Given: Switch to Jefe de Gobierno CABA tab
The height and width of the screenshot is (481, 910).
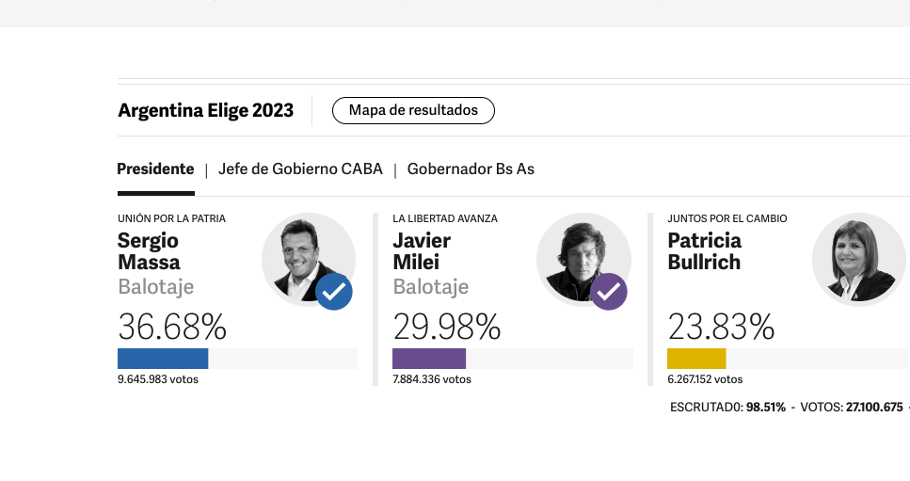Looking at the screenshot, I should pos(300,168).
